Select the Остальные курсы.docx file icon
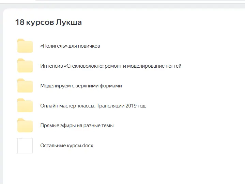The image size is (245, 184). (x=25, y=146)
